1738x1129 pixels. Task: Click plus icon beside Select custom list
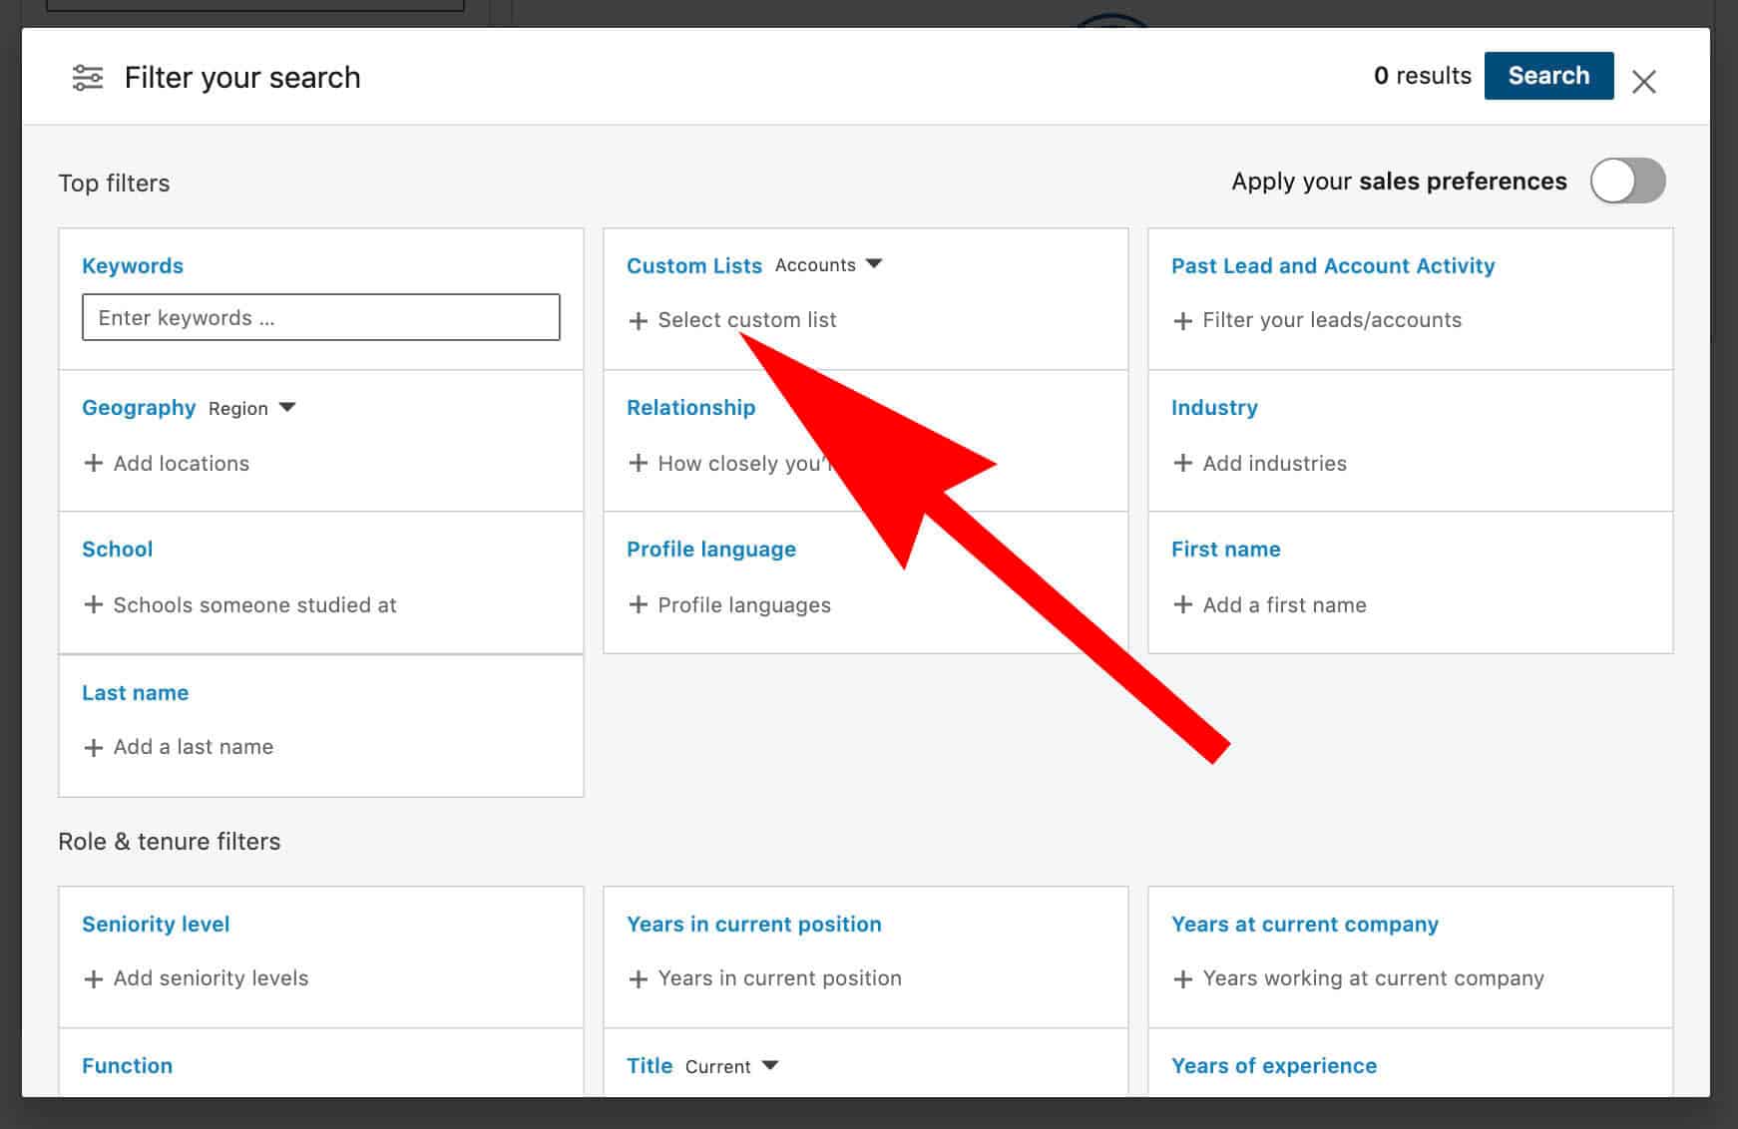(639, 320)
